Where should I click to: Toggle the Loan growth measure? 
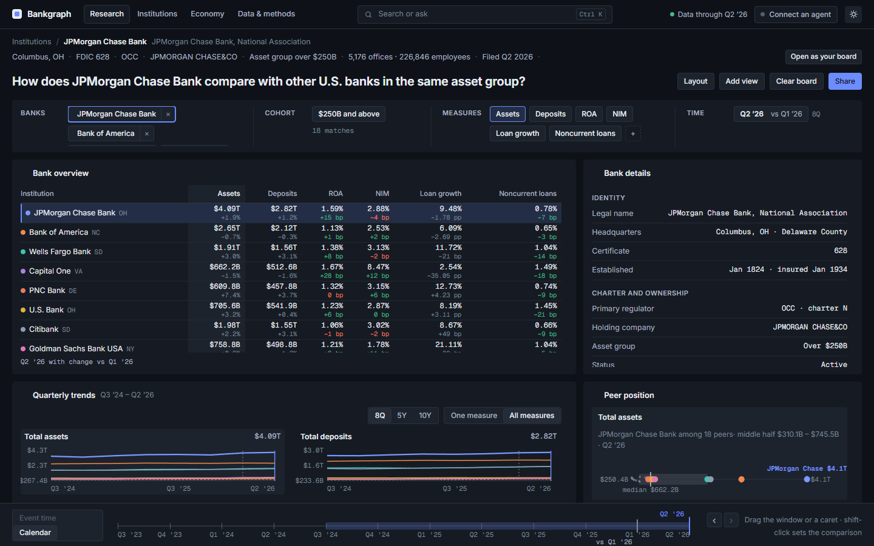(517, 133)
